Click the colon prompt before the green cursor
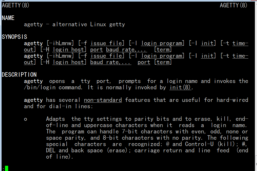This screenshot has height=171, width=257. click(x=3, y=169)
